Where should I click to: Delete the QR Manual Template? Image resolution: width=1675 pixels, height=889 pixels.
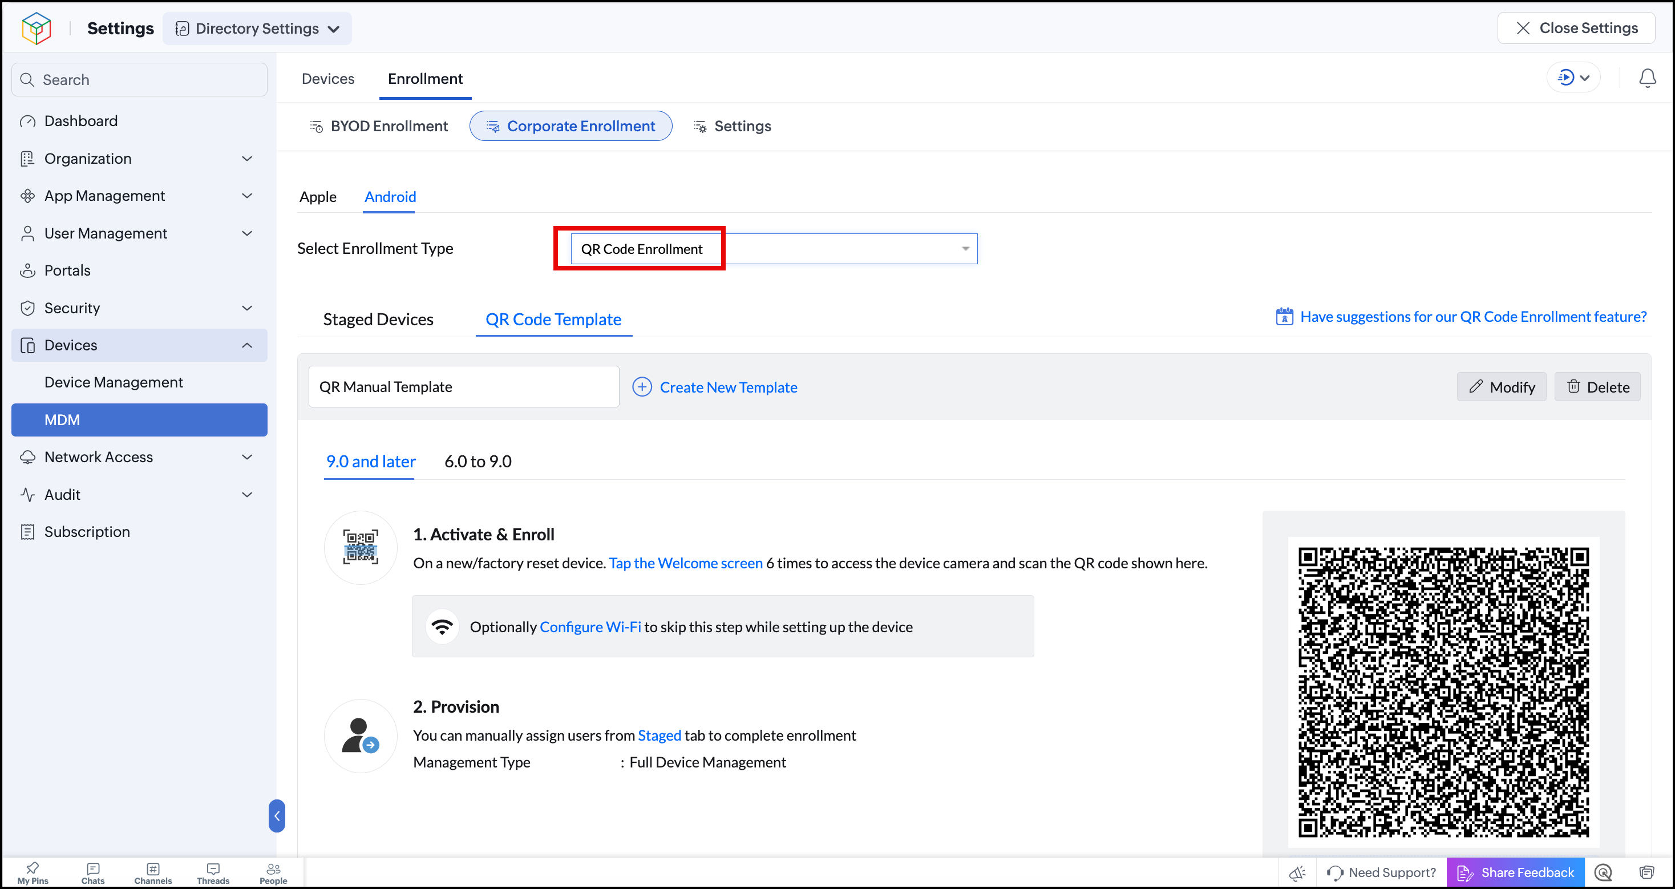(1597, 387)
